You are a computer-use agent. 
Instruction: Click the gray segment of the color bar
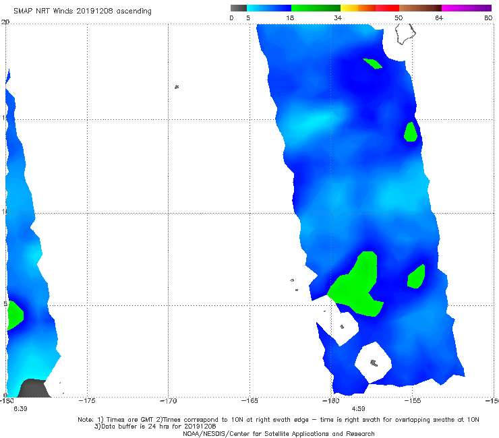pos(239,8)
